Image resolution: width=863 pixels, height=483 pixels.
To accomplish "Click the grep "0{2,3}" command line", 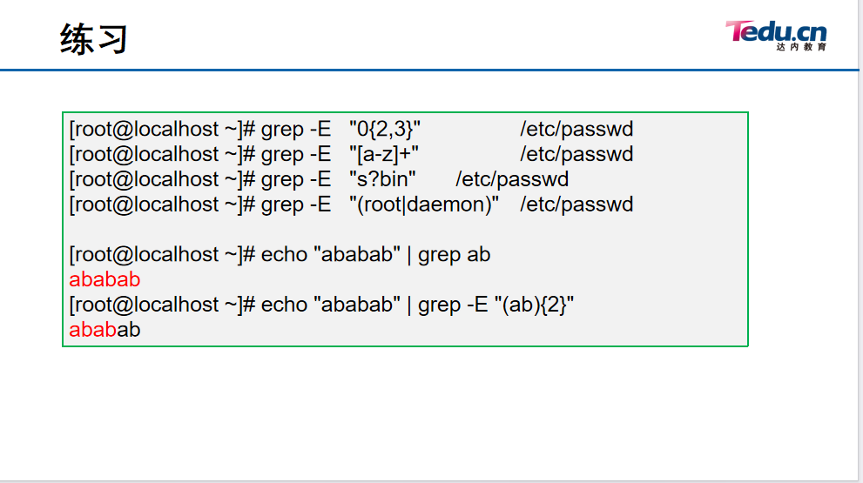I will tap(351, 130).
